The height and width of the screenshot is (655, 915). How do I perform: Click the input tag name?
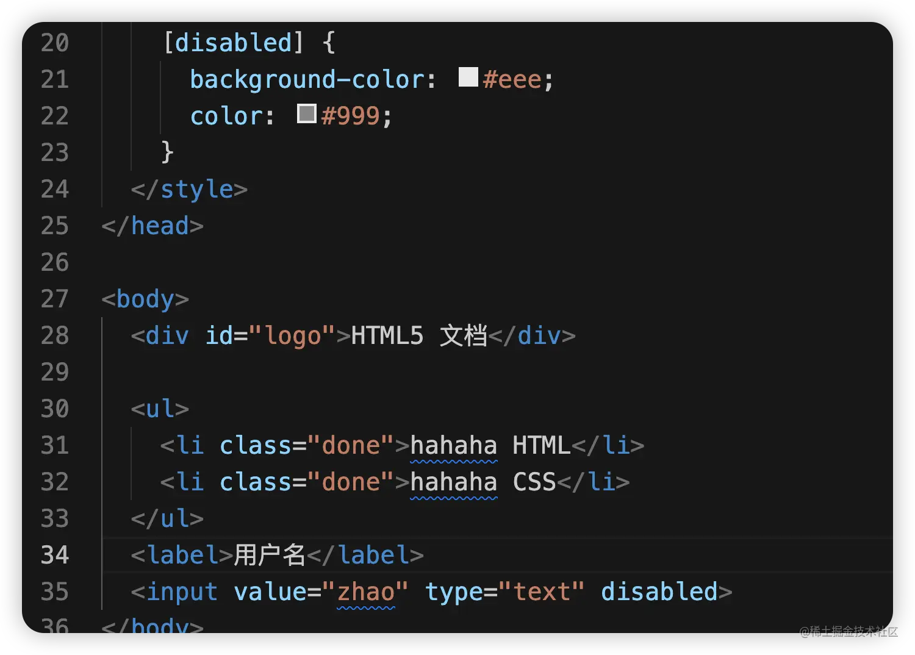pyautogui.click(x=182, y=592)
